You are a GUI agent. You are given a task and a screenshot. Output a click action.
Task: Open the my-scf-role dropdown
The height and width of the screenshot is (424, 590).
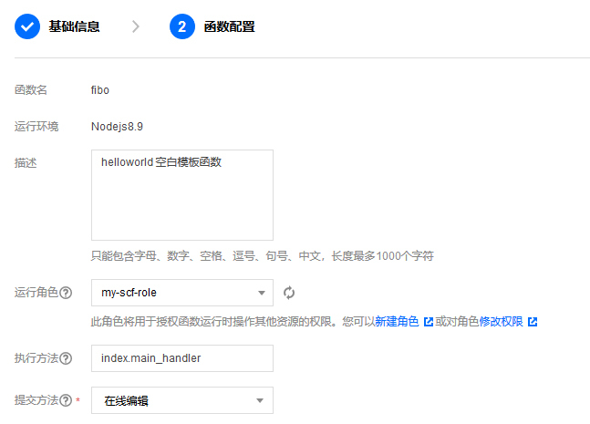coord(182,293)
